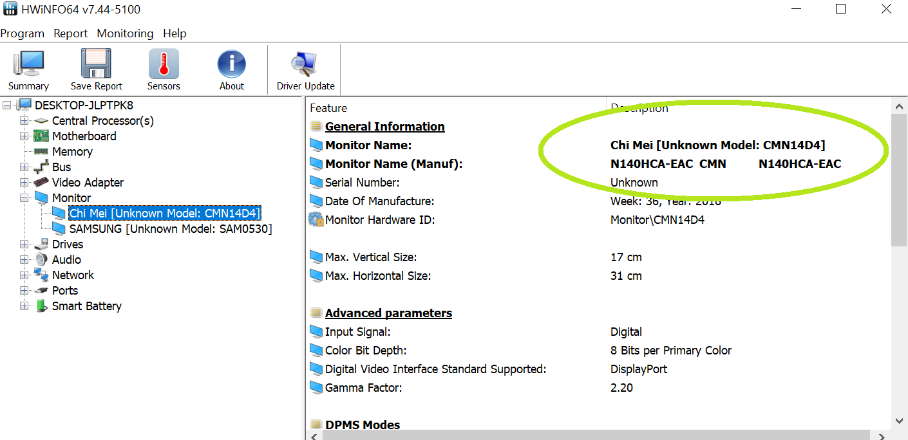Viewport: 908px width, 440px height.
Task: Click the DPMS Modes section icon
Action: [x=316, y=425]
